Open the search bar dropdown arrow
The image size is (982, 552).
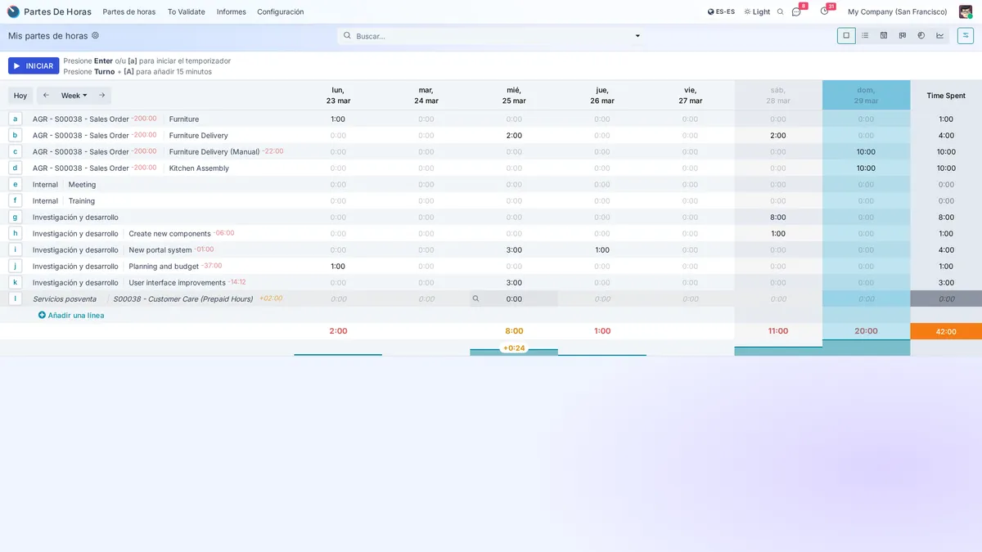coord(637,35)
